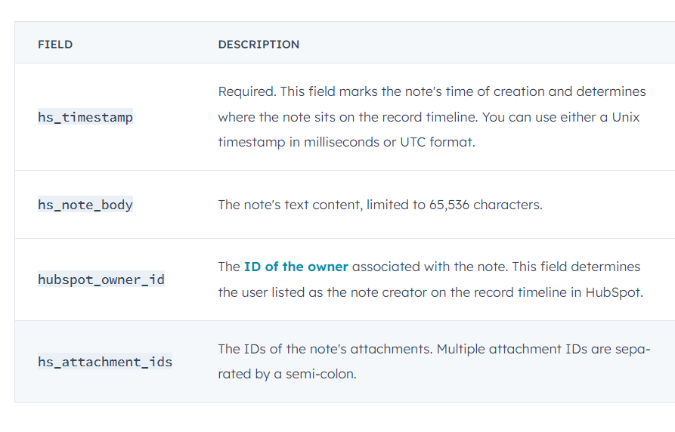Click the text 'limited to 65,536 characters'
Image resolution: width=675 pixels, height=432 pixels.
454,205
